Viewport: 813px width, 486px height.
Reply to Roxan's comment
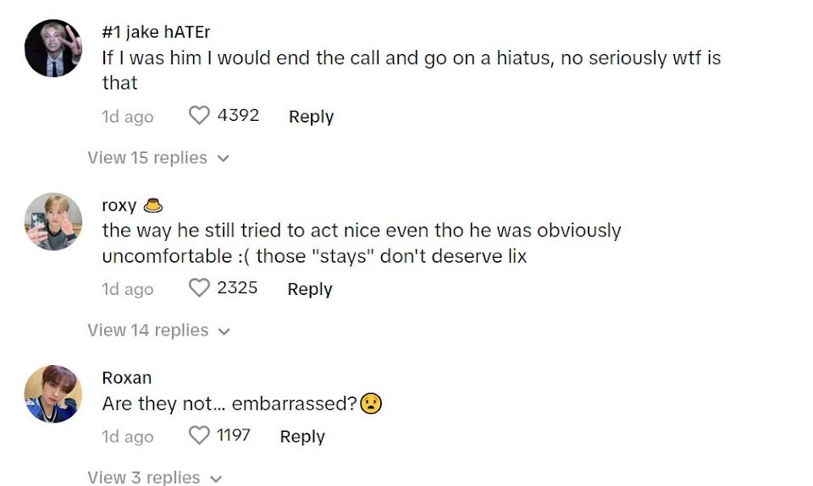coord(302,437)
